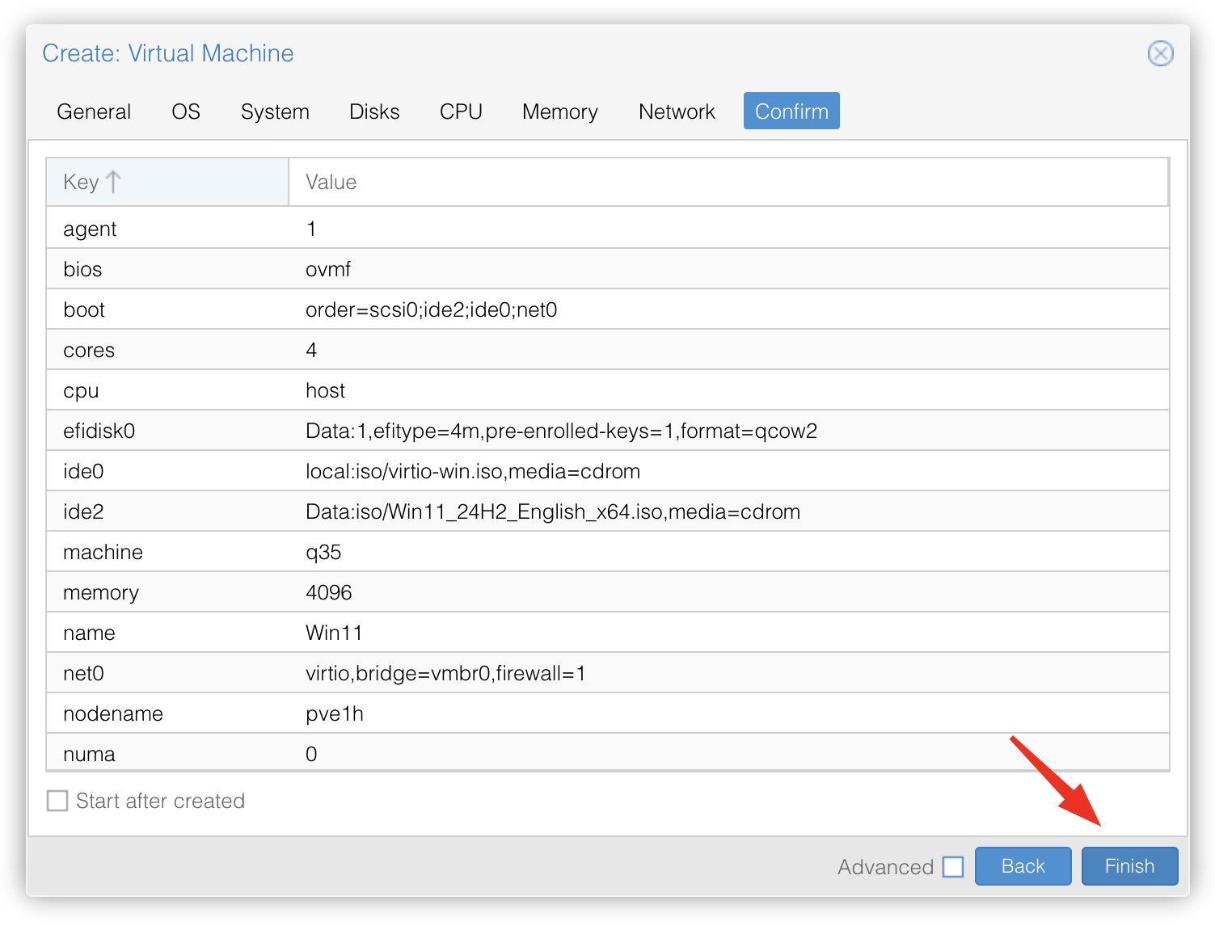Go to the Network tab

click(x=677, y=112)
